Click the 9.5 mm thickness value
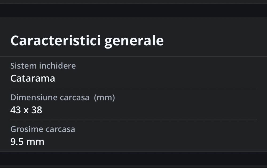The height and width of the screenshot is (168, 267). click(27, 142)
